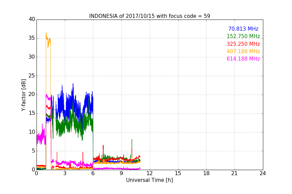Click the 'Universal Time [h]' axis label
Screen dimensions: 292x194
click(149, 180)
